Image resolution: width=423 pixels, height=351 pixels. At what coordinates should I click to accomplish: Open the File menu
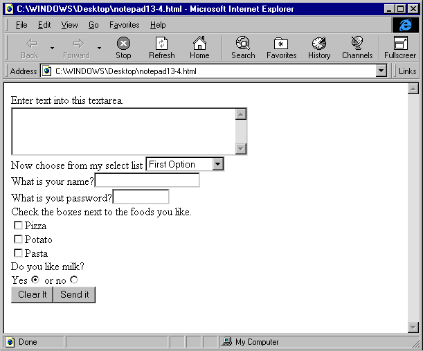click(x=21, y=25)
